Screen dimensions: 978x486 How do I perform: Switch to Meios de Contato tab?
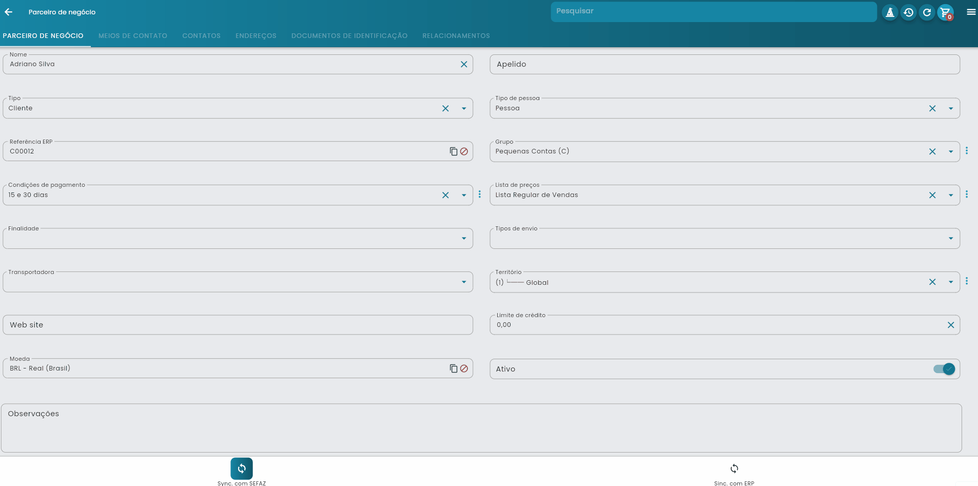[x=133, y=36]
